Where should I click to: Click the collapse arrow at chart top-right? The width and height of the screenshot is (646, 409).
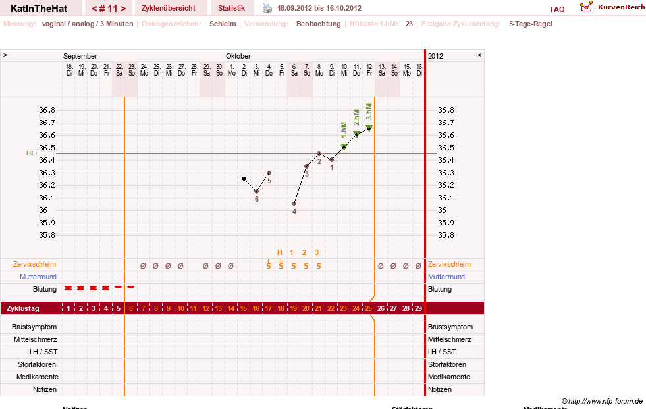pos(479,55)
